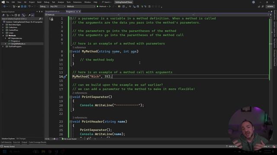This screenshot has width=277, height=155.
Task: Click the Solution Explorer Properties wrench icon
Action: (x=29, y=15)
